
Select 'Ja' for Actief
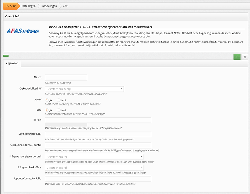point(47,100)
